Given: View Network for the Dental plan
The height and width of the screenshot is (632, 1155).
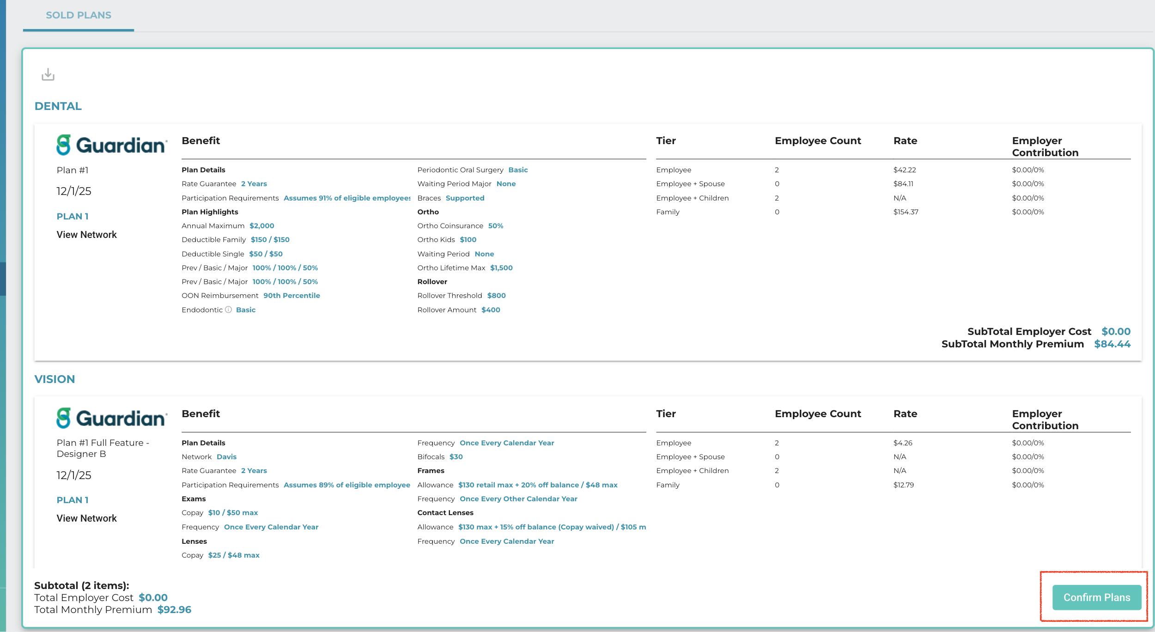Looking at the screenshot, I should tap(87, 235).
